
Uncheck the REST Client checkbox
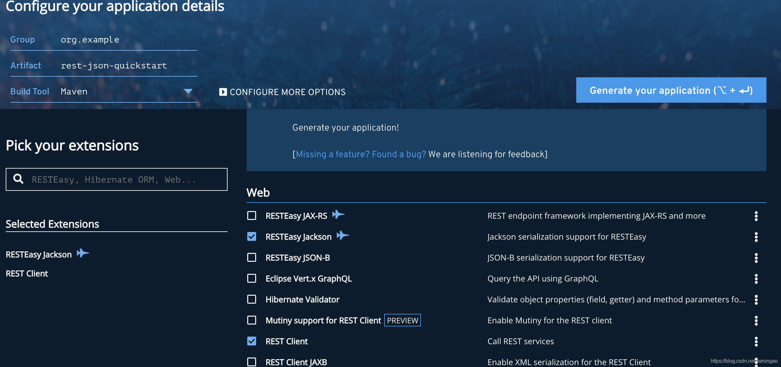pos(252,341)
